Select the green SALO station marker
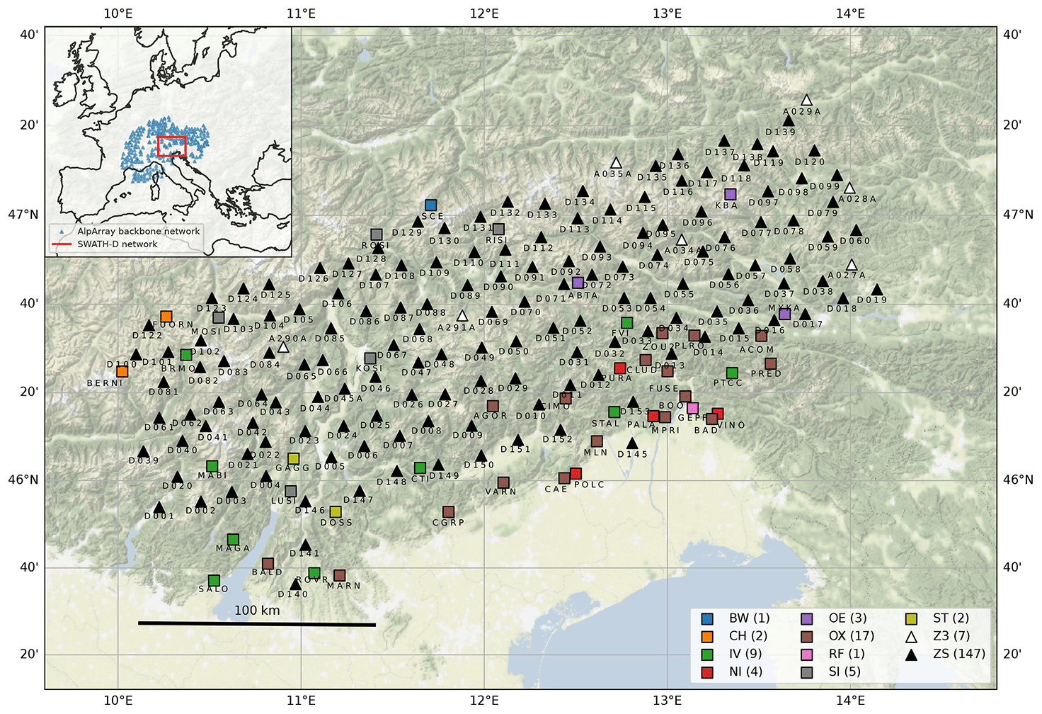Screen dimensions: 1042x714 214,581
